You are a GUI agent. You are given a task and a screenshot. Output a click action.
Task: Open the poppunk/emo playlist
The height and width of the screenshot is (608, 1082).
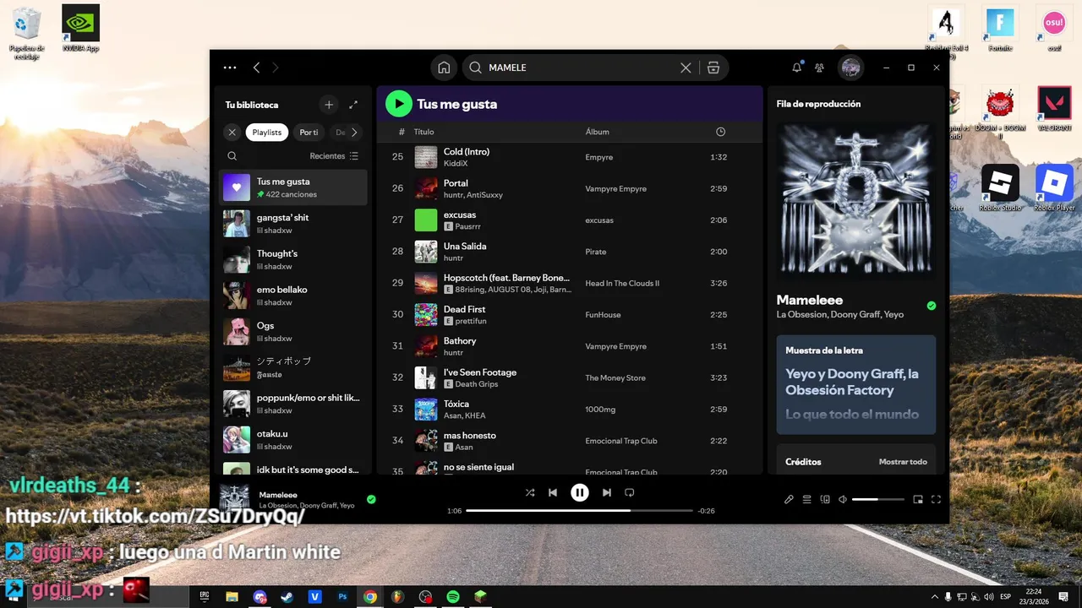tap(293, 404)
